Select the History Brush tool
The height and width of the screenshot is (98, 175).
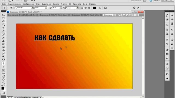point(4,44)
